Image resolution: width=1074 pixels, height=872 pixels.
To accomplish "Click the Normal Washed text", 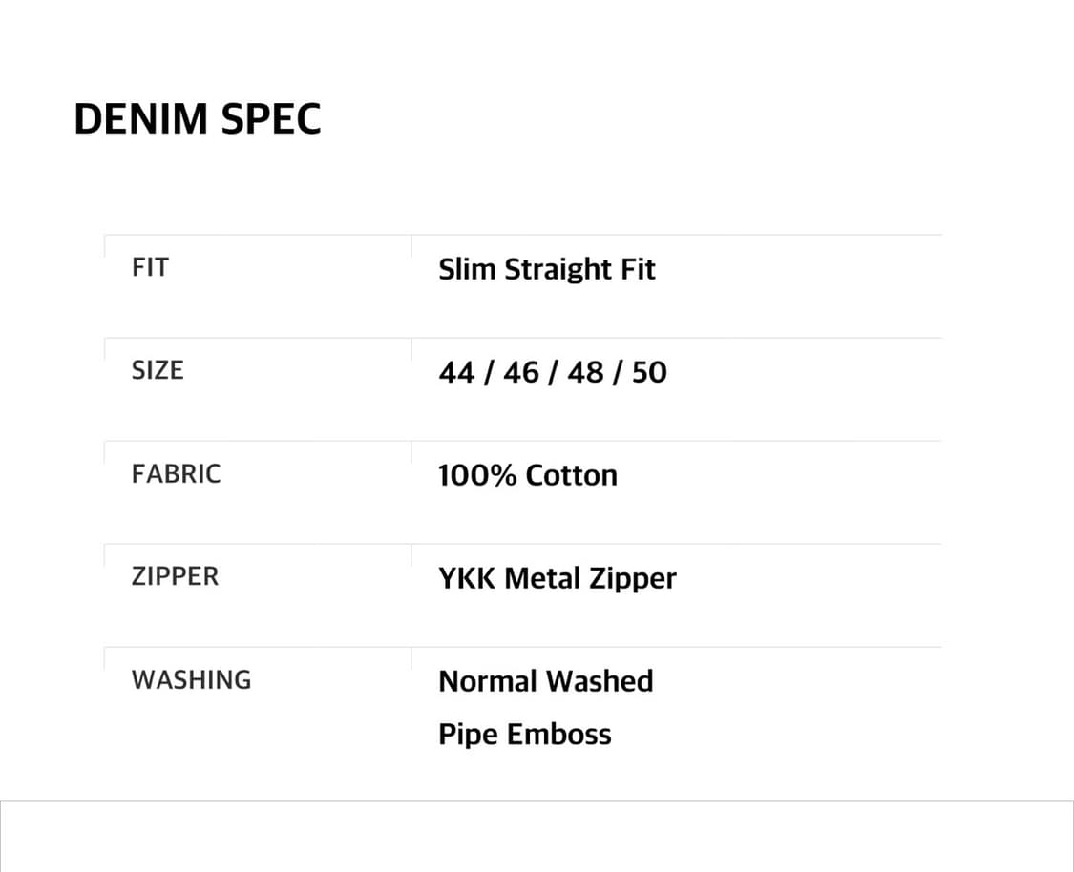I will point(545,681).
